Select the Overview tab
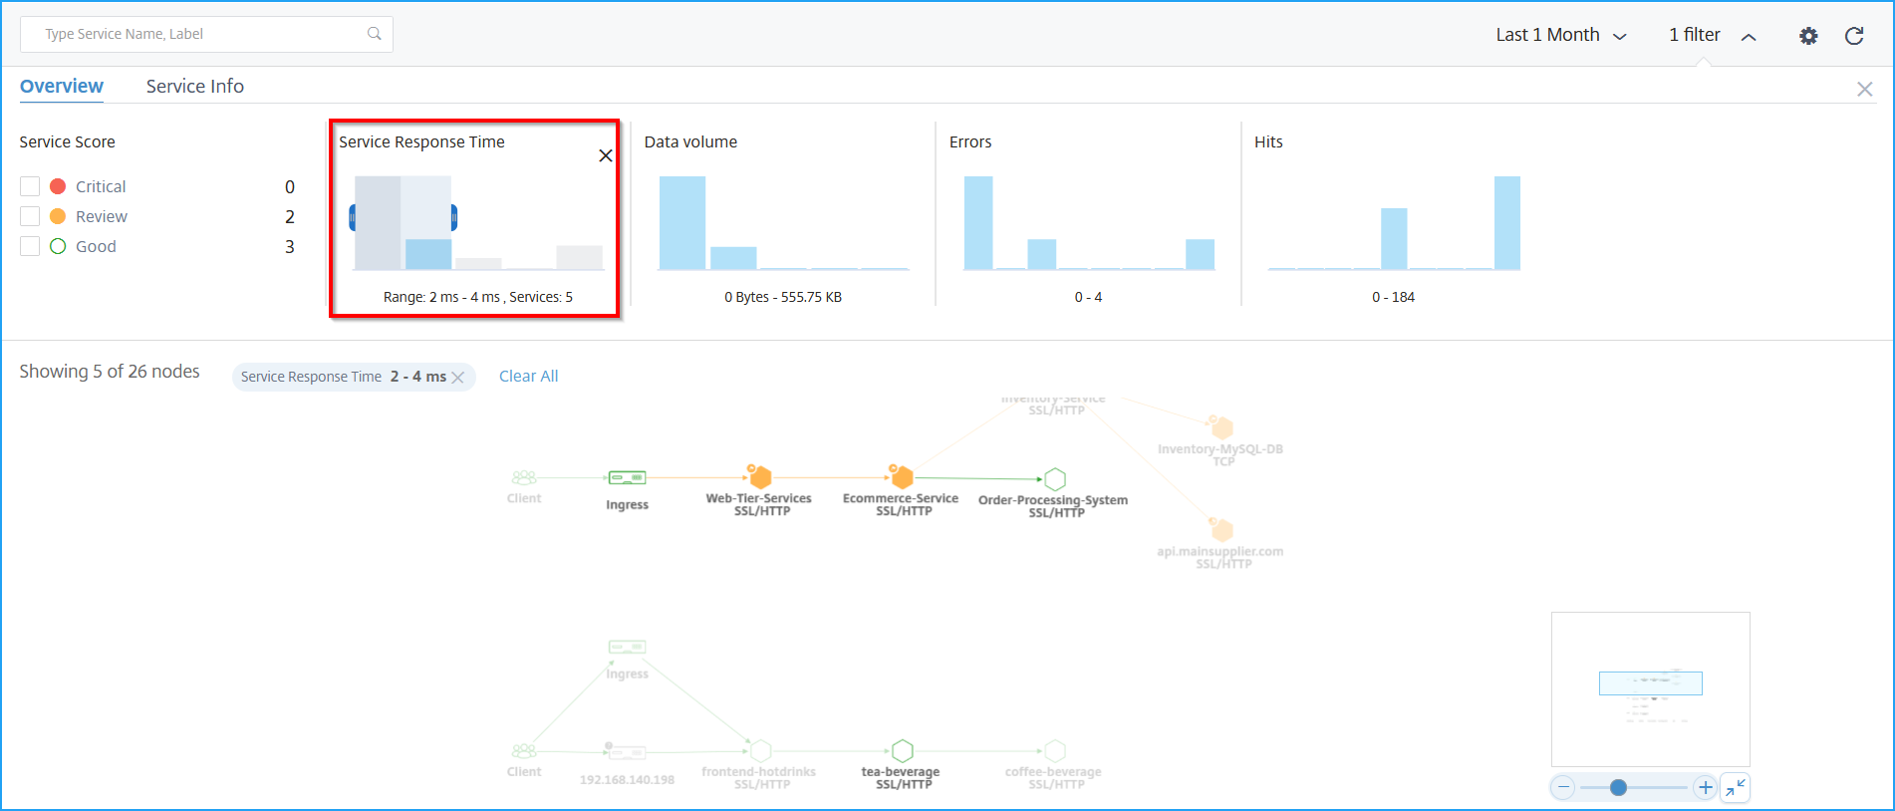 [x=62, y=87]
